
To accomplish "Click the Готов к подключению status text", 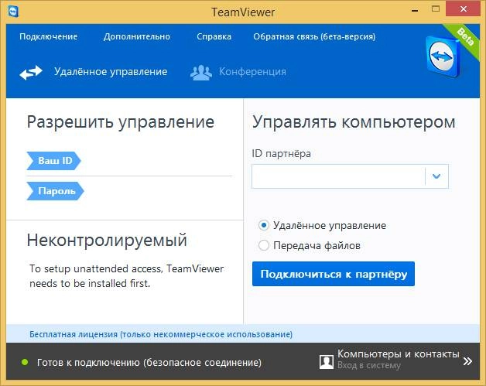I will (149, 362).
